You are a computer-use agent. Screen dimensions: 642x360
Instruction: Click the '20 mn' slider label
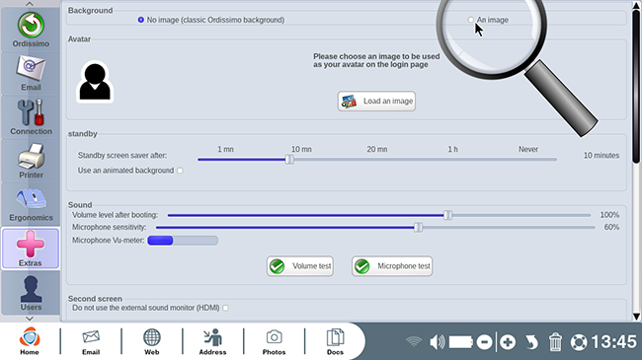(x=377, y=149)
